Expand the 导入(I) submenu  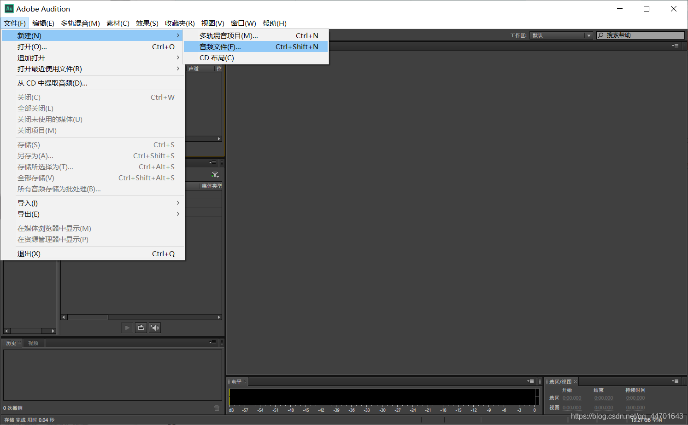click(93, 203)
